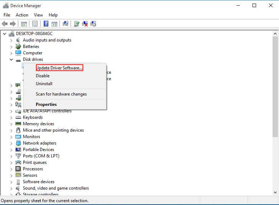
Task: Select Properties in the context menu
Action: (46, 104)
